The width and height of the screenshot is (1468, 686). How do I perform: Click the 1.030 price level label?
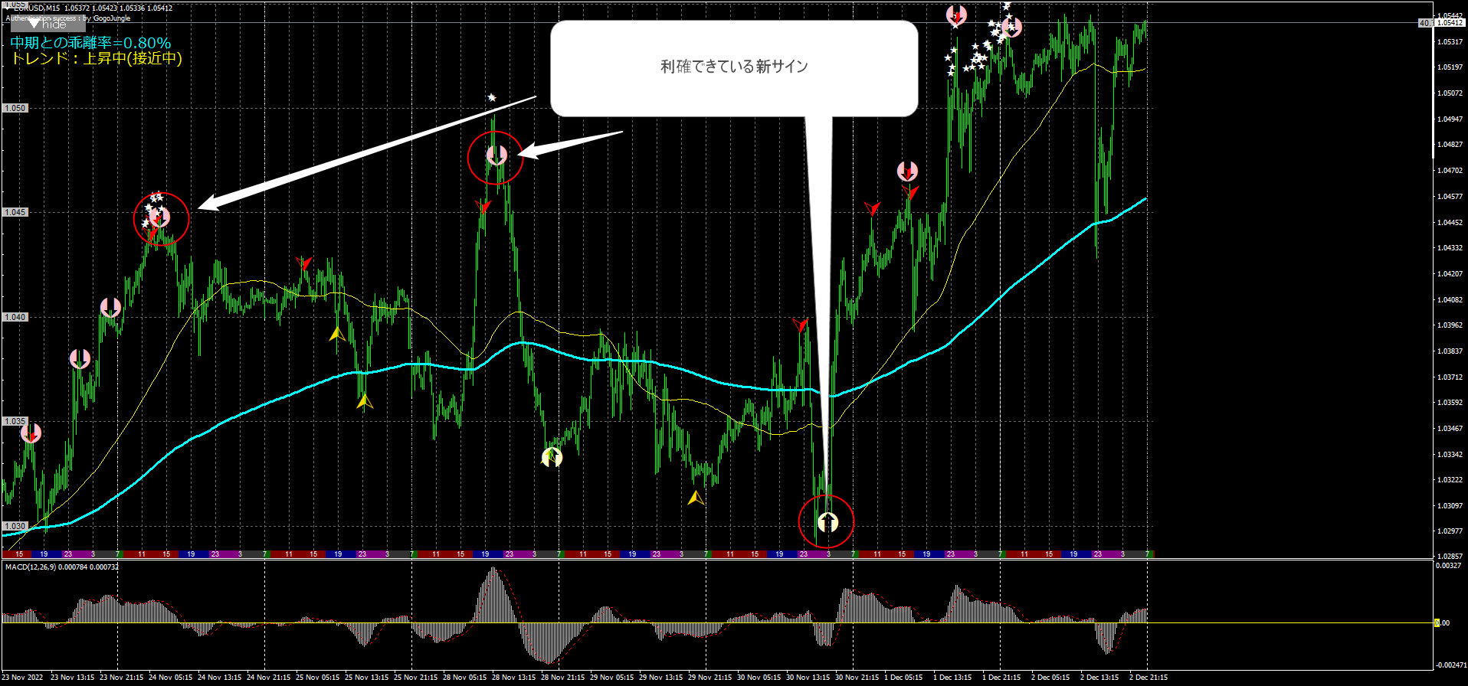click(15, 526)
